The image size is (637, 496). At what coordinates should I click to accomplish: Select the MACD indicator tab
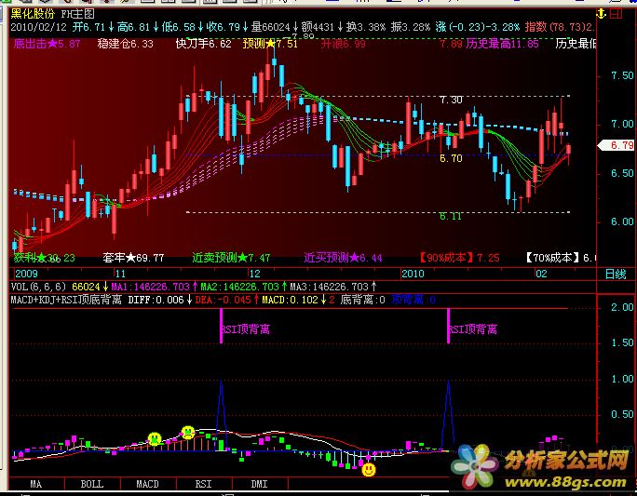point(147,484)
